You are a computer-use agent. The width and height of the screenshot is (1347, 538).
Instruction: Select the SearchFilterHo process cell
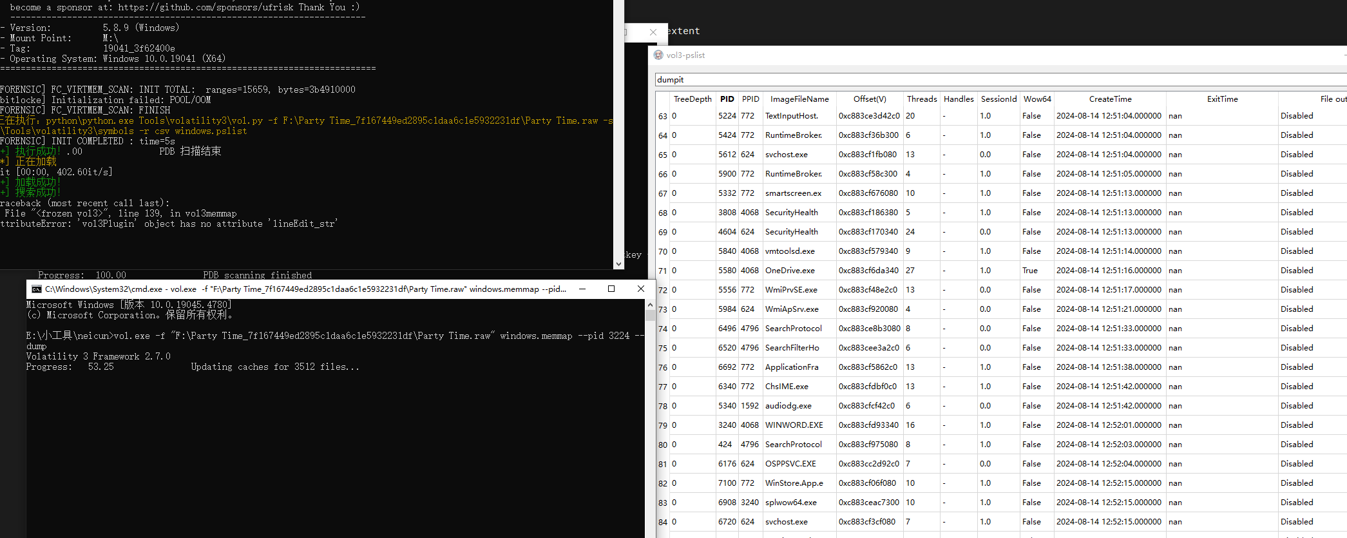pos(799,348)
